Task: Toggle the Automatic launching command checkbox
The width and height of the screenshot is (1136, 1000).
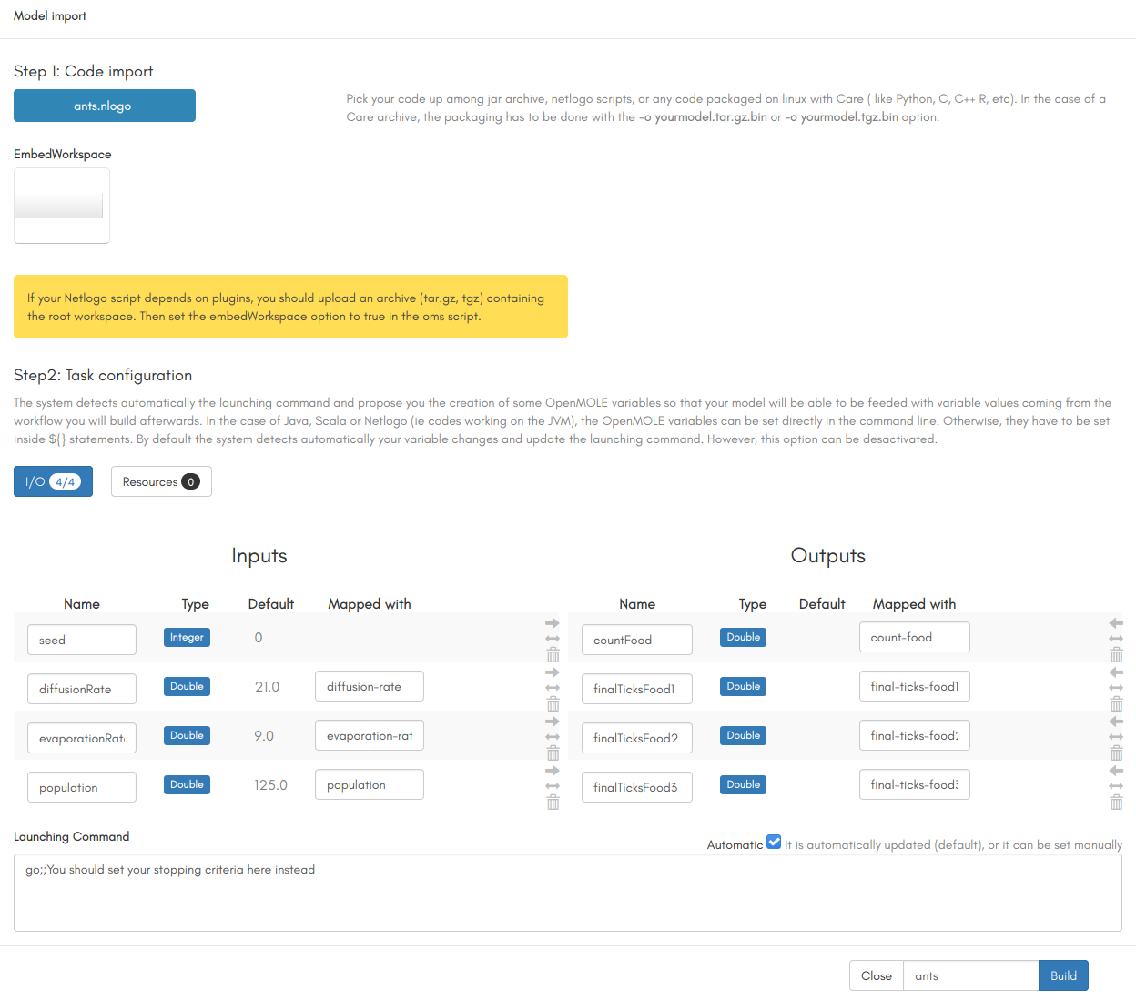Action: 774,843
